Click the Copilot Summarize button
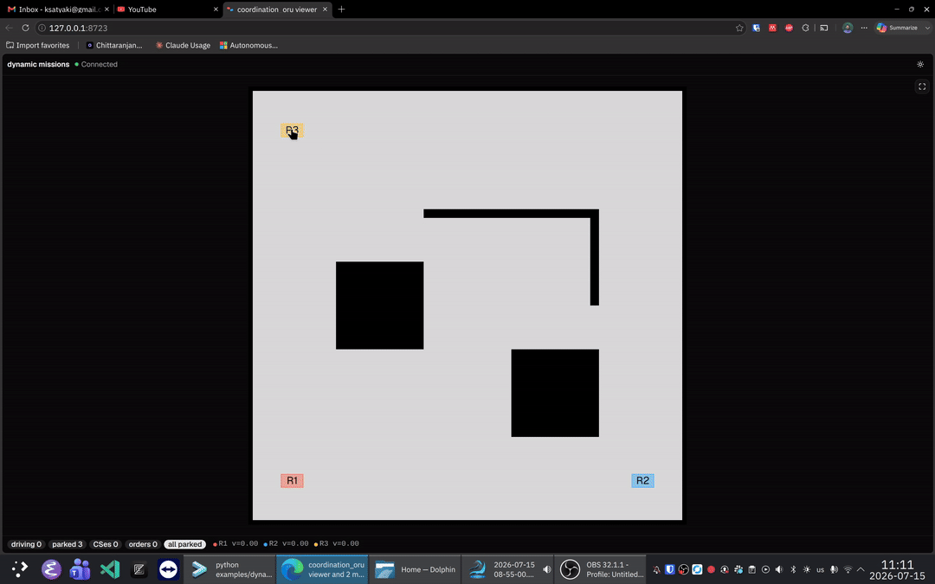Image resolution: width=935 pixels, height=584 pixels. click(896, 28)
